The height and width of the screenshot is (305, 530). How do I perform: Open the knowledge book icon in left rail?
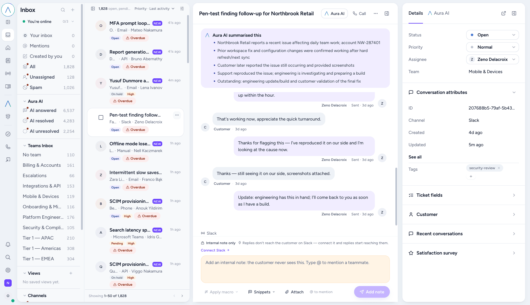8,86
